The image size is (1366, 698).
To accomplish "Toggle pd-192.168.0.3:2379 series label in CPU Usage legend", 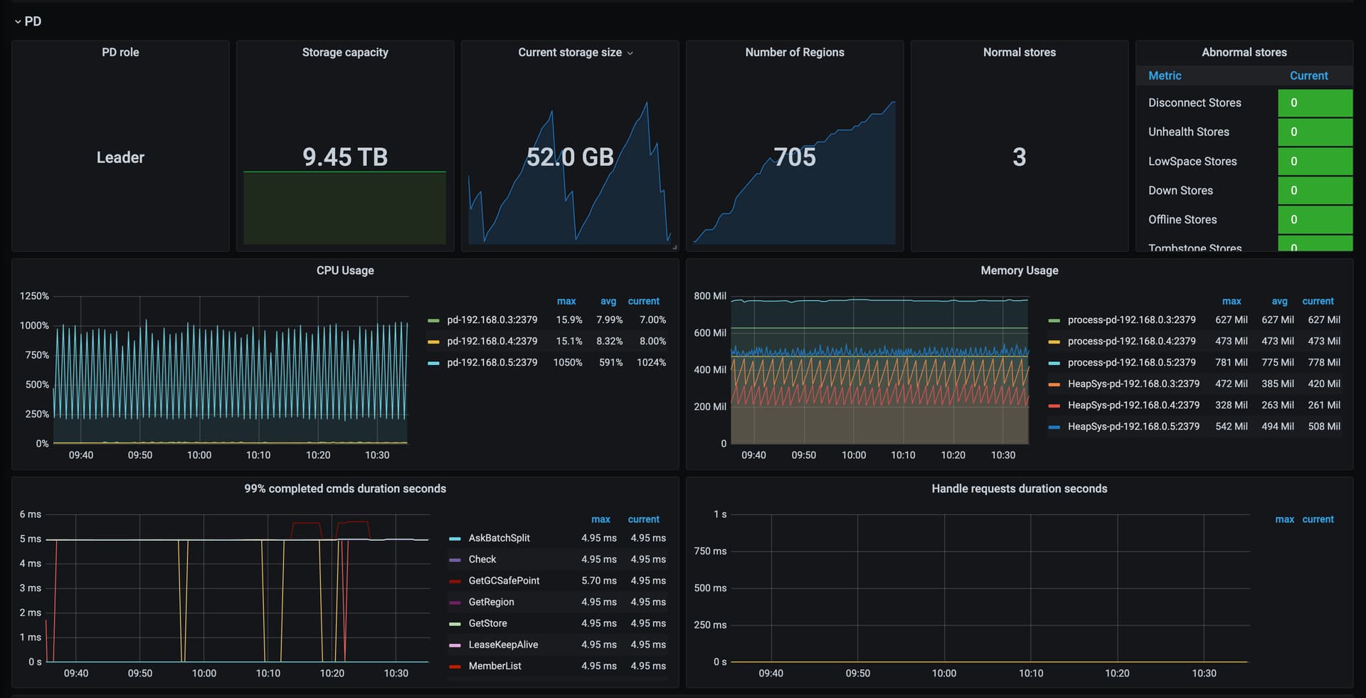I will [492, 320].
